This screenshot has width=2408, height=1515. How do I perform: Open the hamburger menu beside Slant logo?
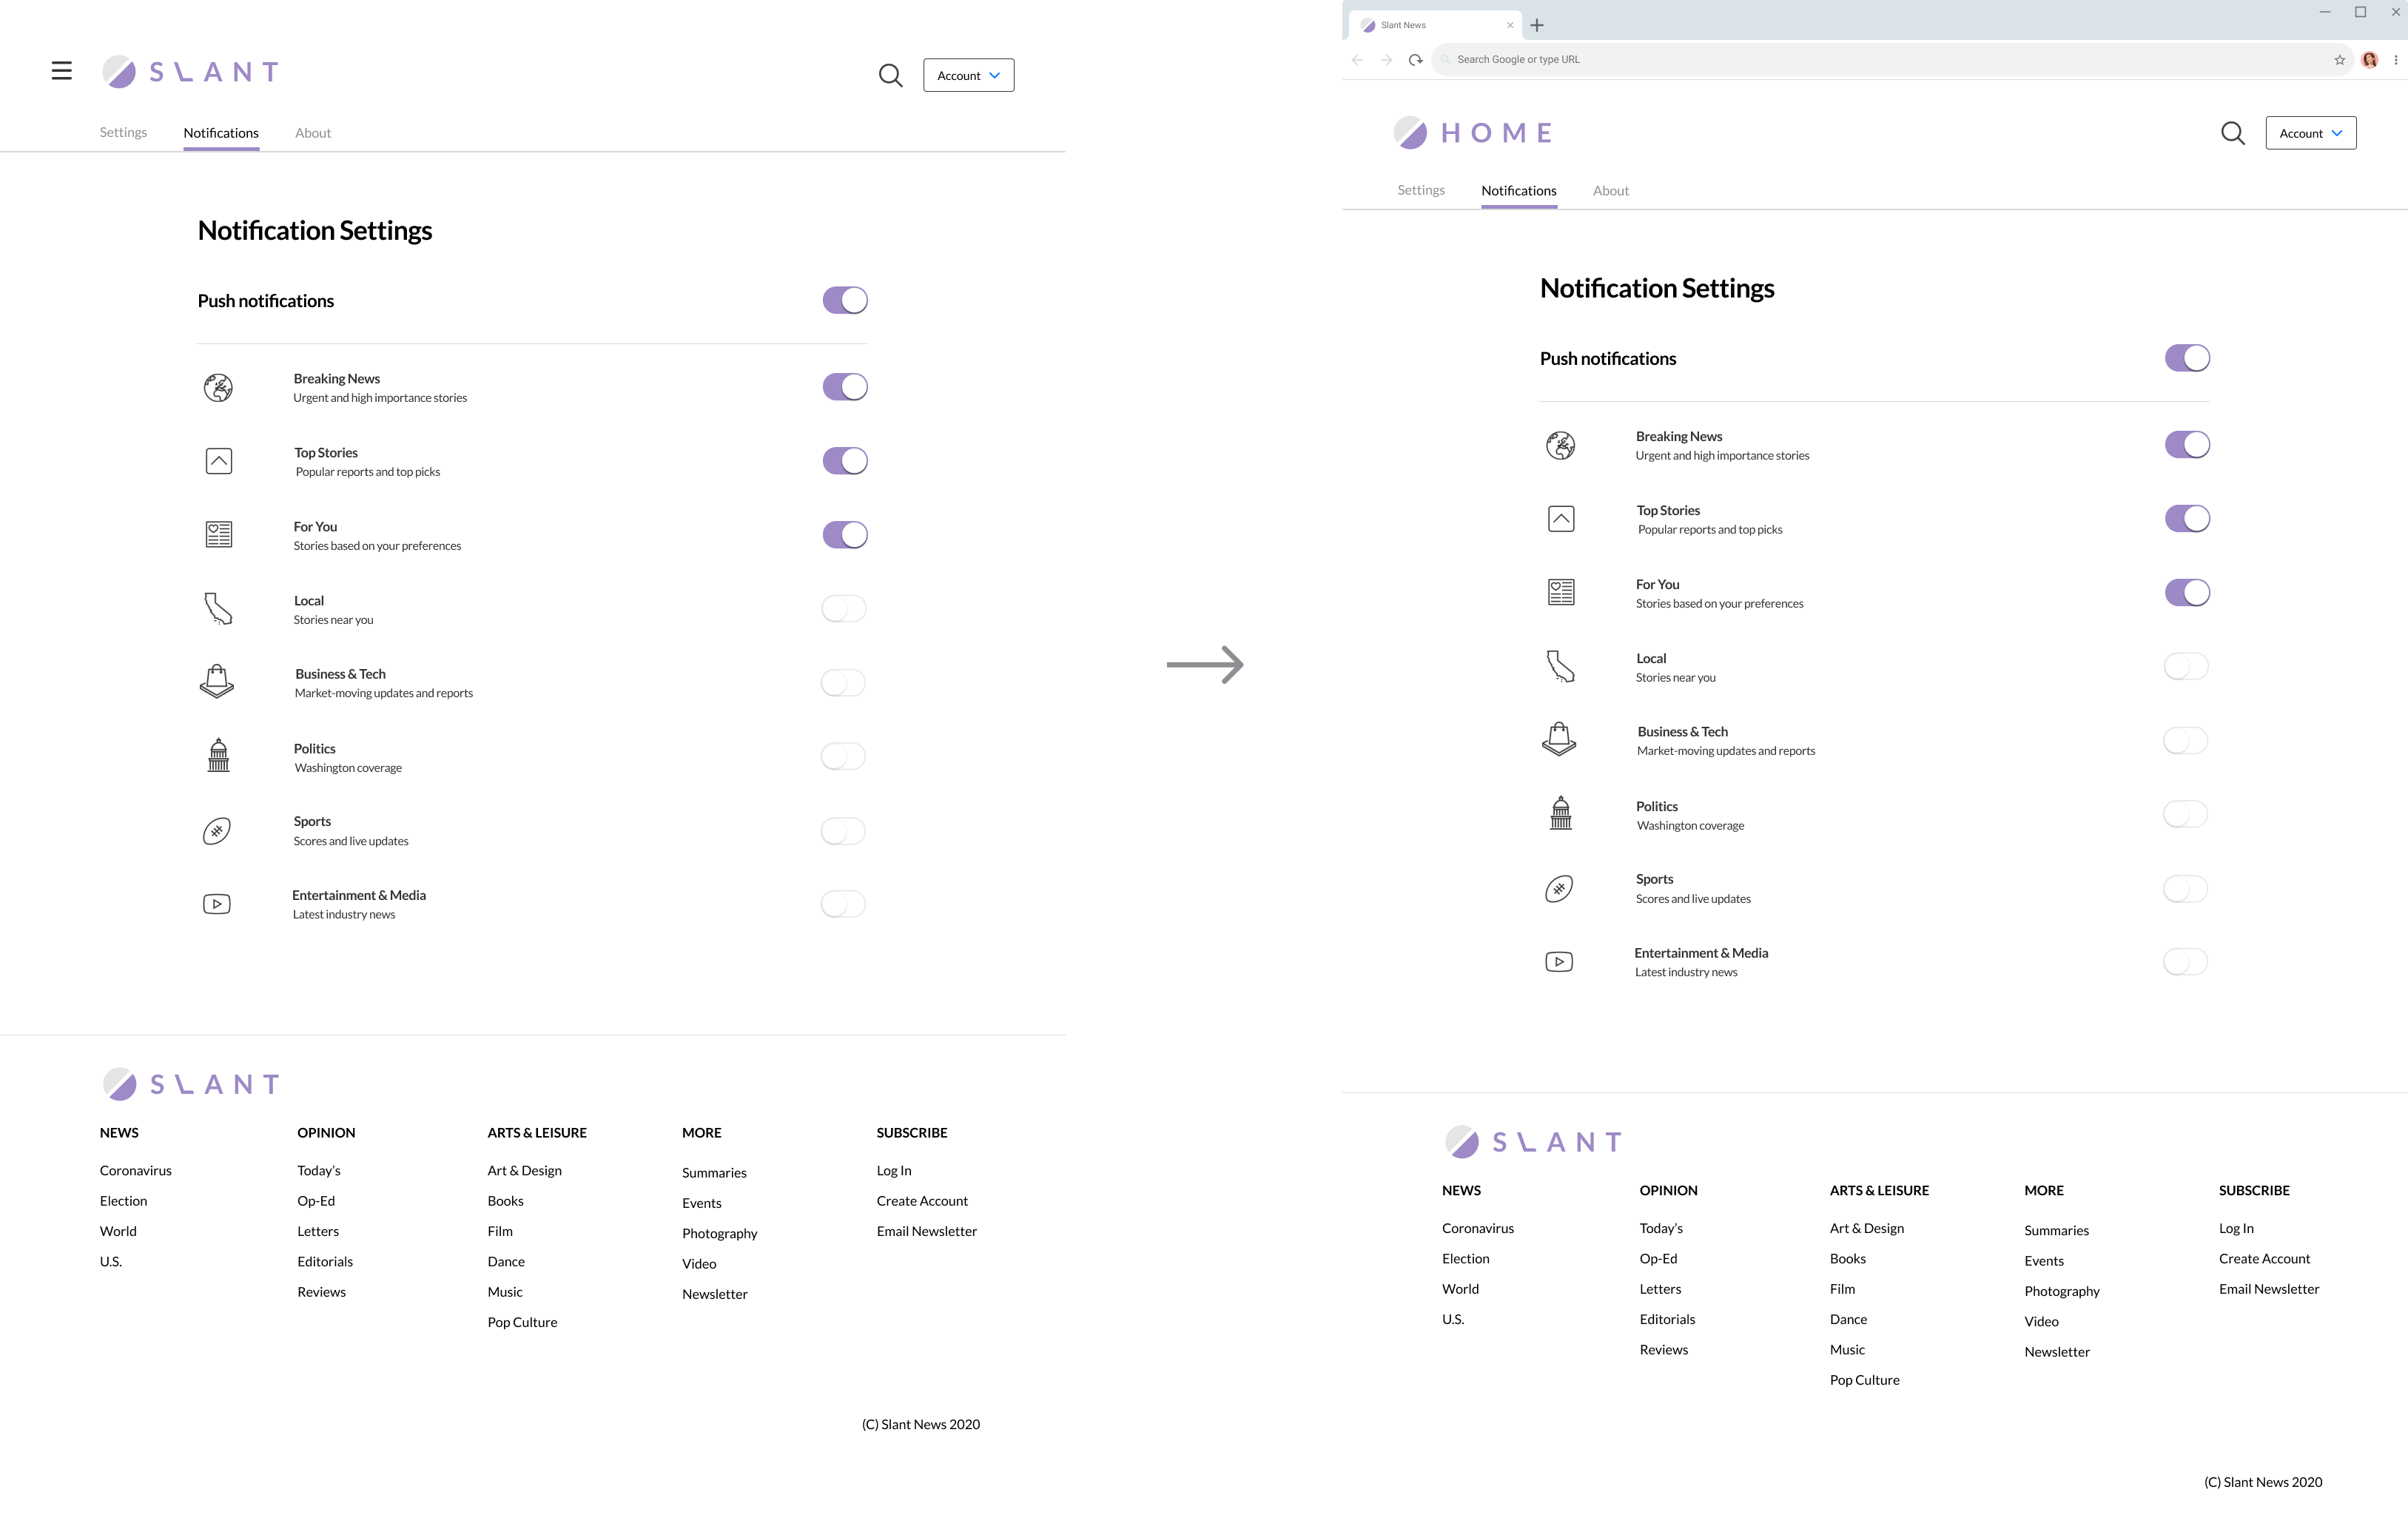coord(62,71)
